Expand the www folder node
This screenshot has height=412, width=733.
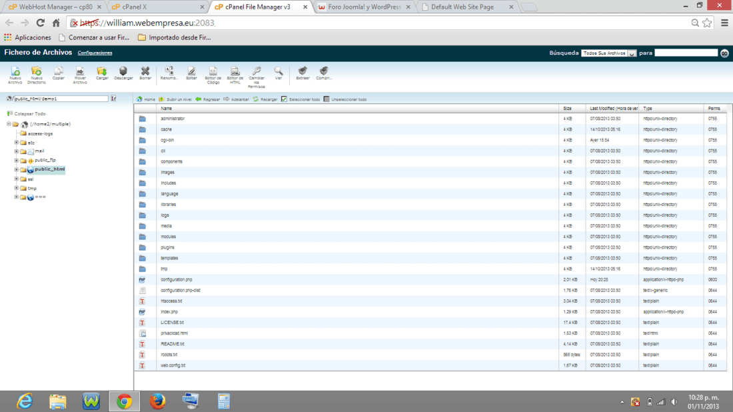point(17,197)
